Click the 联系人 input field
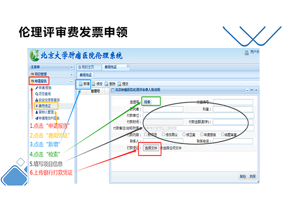The image size is (283, 212). [x=163, y=141]
